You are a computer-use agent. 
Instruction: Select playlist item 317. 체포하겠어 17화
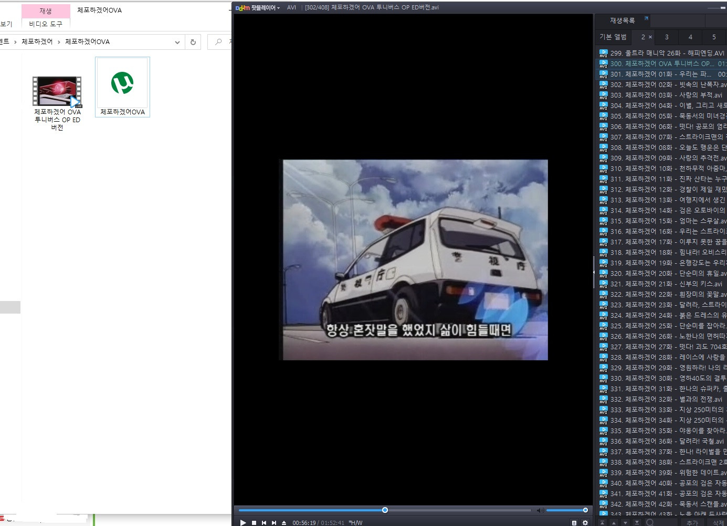(662, 242)
